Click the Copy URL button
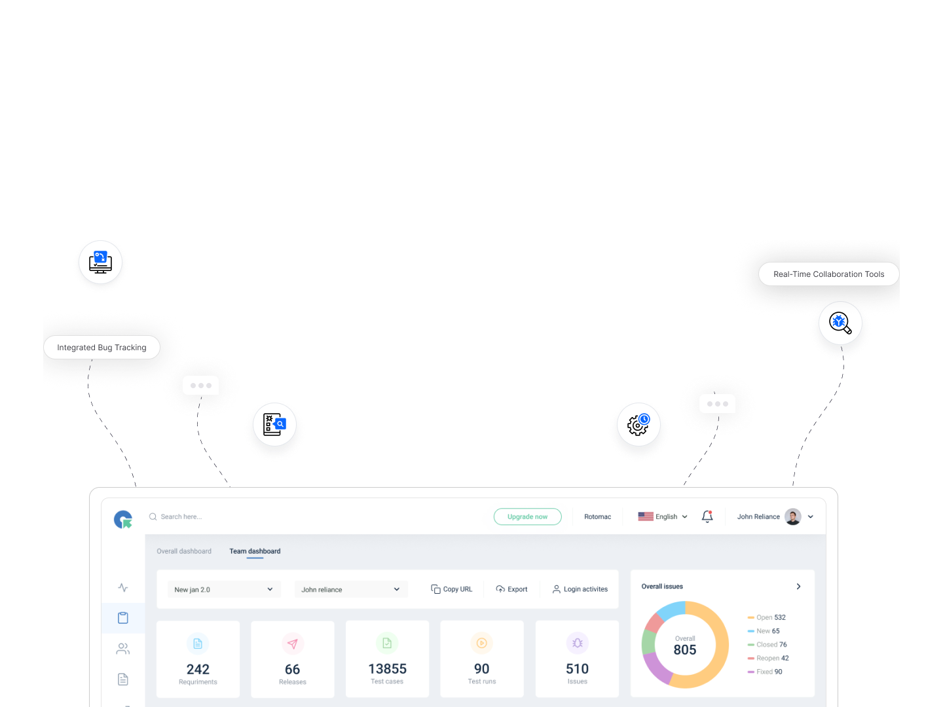943x707 pixels. (452, 589)
